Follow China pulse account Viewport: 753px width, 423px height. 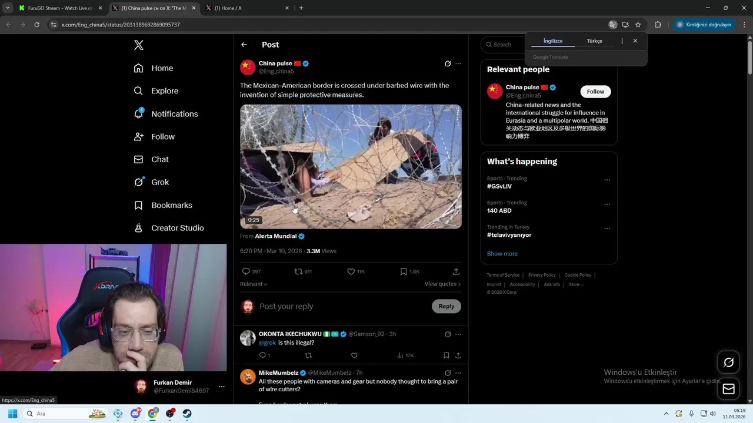[595, 92]
